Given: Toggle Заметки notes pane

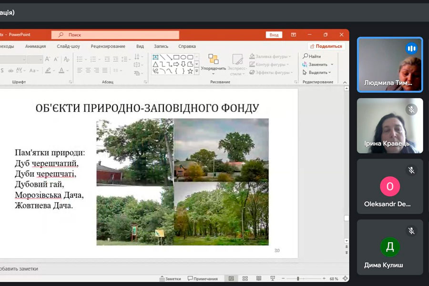Looking at the screenshot, I should pos(170,279).
